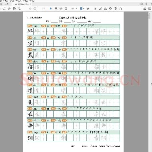This screenshot has height=152, width=152.
Task: Click the blue page fit icon
Action: coord(81,9)
